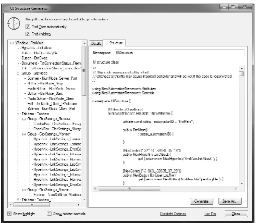
Task: Click the code box vertical scrollbar thumb
Action: (241, 73)
